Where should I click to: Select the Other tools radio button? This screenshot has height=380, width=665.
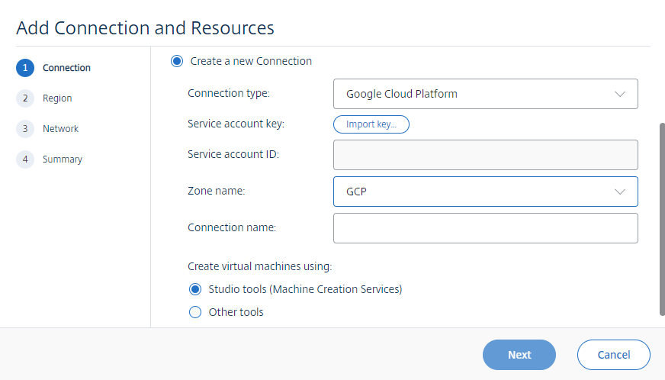click(x=195, y=312)
